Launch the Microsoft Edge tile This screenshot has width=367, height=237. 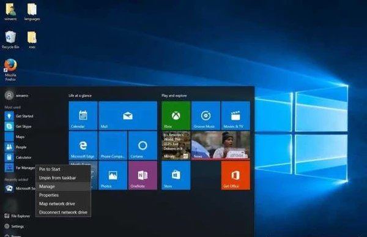point(83,145)
